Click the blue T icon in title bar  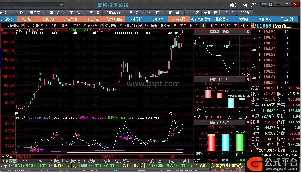tap(264, 4)
